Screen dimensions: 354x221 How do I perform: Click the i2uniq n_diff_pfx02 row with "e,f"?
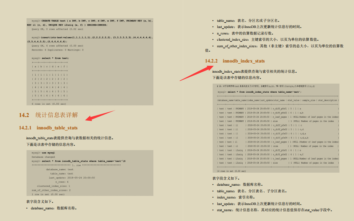click(278, 154)
